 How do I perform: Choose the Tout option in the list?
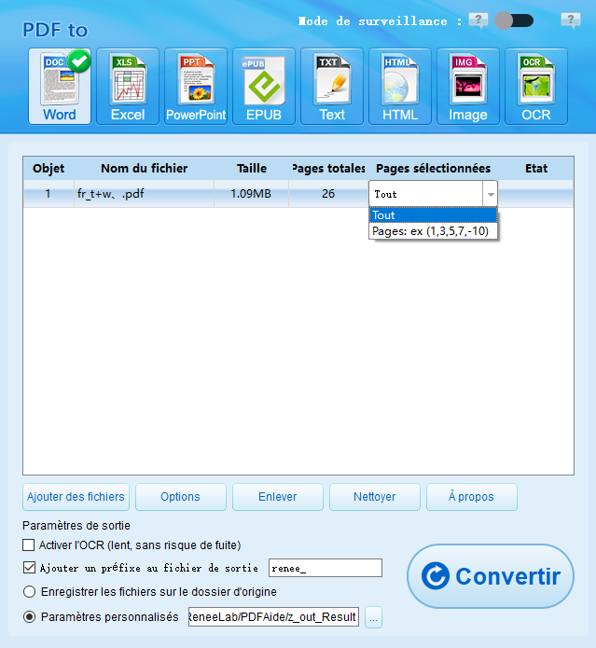pyautogui.click(x=433, y=215)
